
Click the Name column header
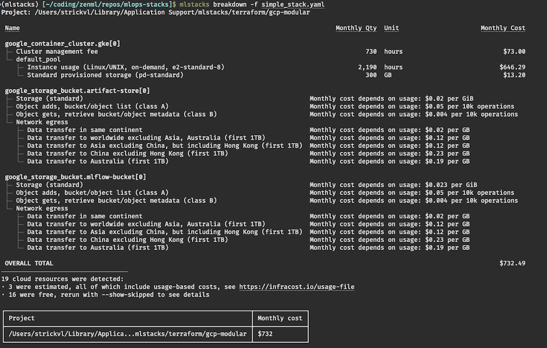click(12, 28)
